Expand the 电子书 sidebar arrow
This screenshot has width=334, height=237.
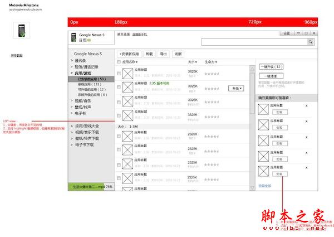point(72,113)
